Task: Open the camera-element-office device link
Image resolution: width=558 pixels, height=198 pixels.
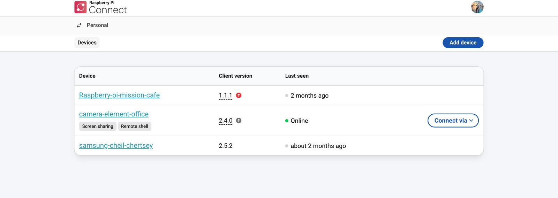Action: [x=114, y=114]
